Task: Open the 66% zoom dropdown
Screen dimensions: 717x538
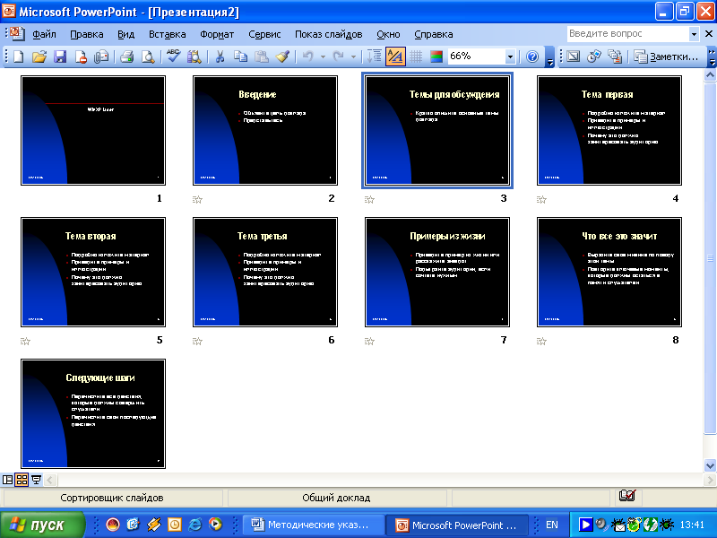Action: pyautogui.click(x=510, y=56)
